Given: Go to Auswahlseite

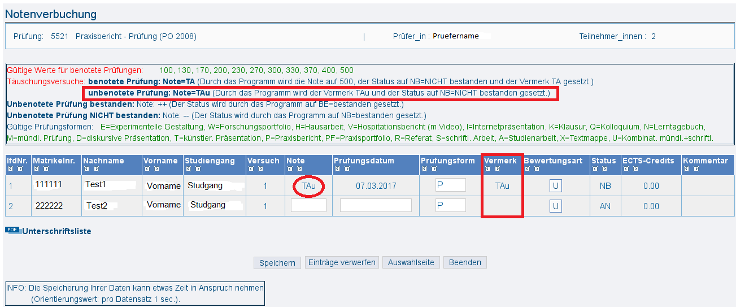Looking at the screenshot, I should coord(411,262).
